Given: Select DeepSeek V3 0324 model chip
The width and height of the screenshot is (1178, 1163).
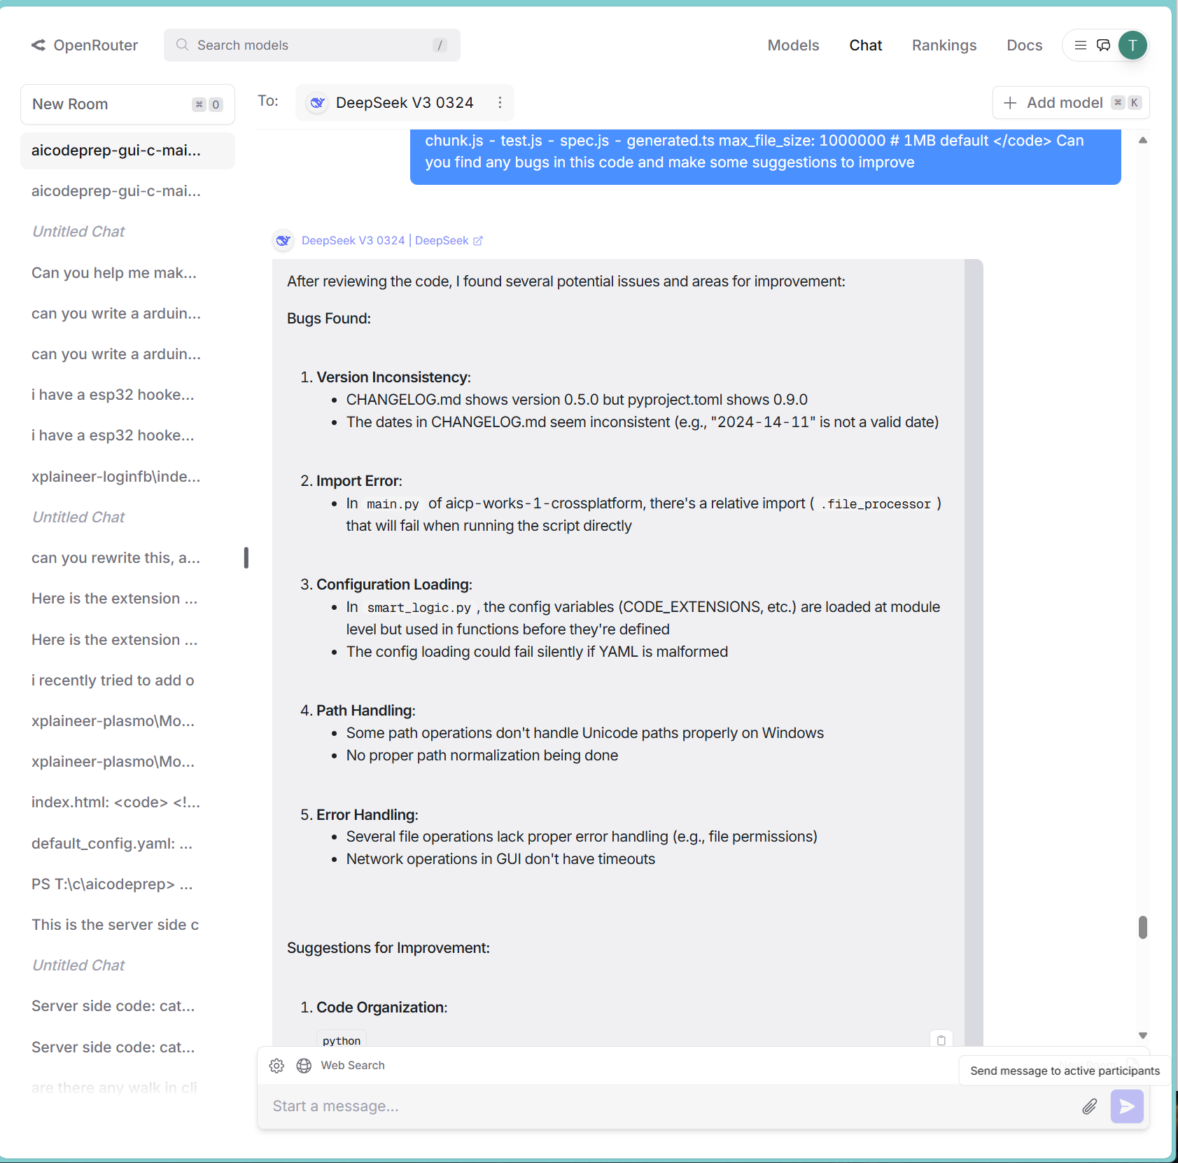Looking at the screenshot, I should [x=405, y=103].
